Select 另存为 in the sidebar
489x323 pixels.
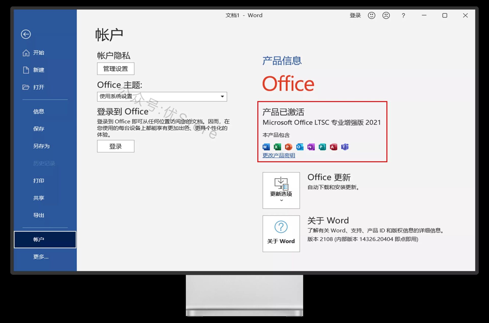click(41, 146)
